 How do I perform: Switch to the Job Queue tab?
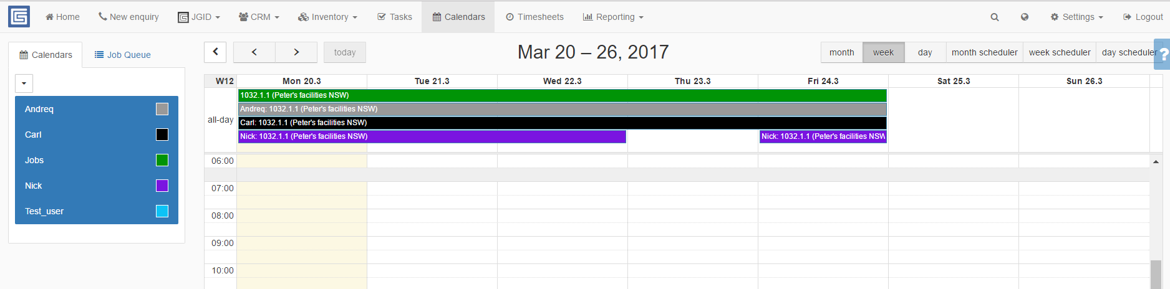coord(123,55)
